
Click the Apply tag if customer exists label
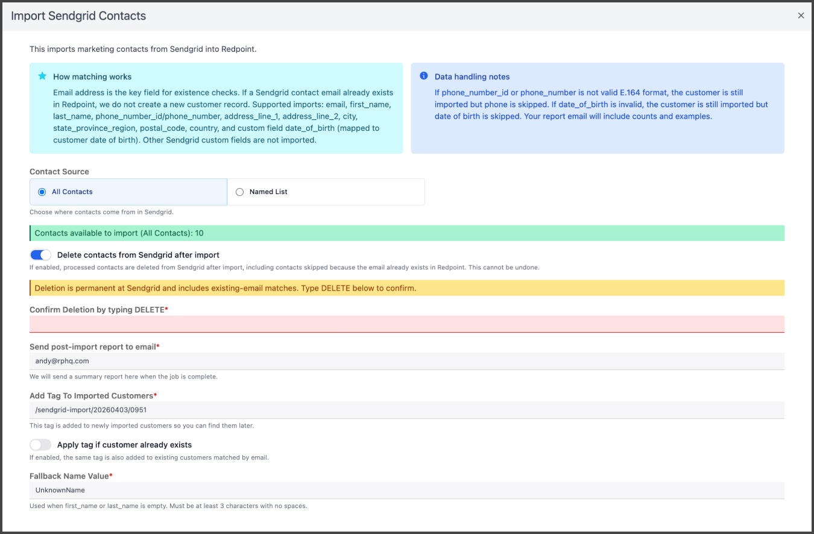(124, 445)
